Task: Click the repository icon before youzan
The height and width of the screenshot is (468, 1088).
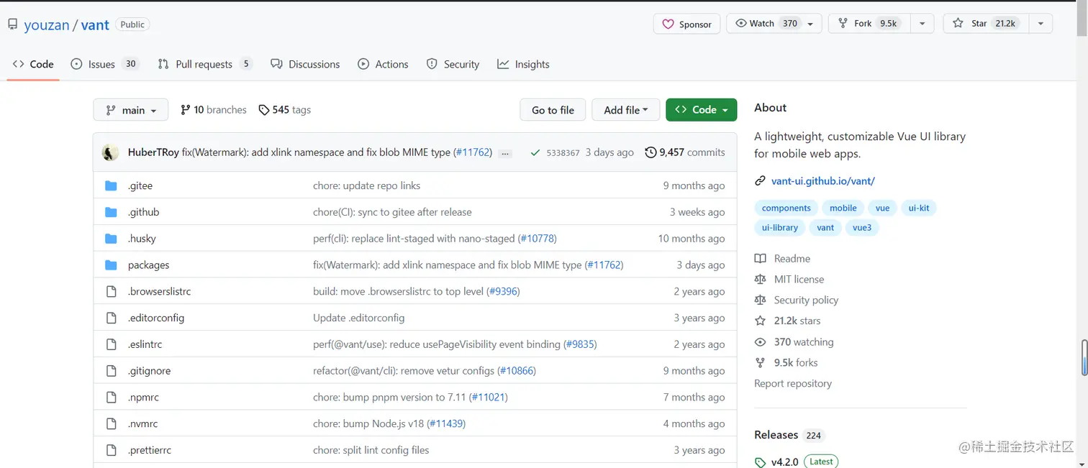Action: tap(13, 24)
